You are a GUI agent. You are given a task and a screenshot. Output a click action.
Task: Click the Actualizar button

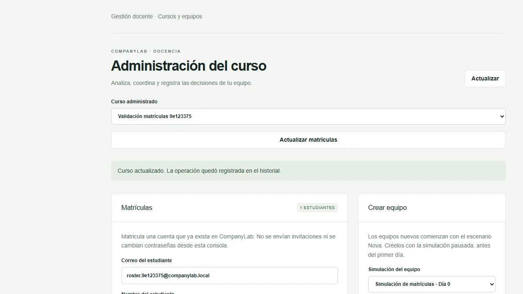click(485, 78)
